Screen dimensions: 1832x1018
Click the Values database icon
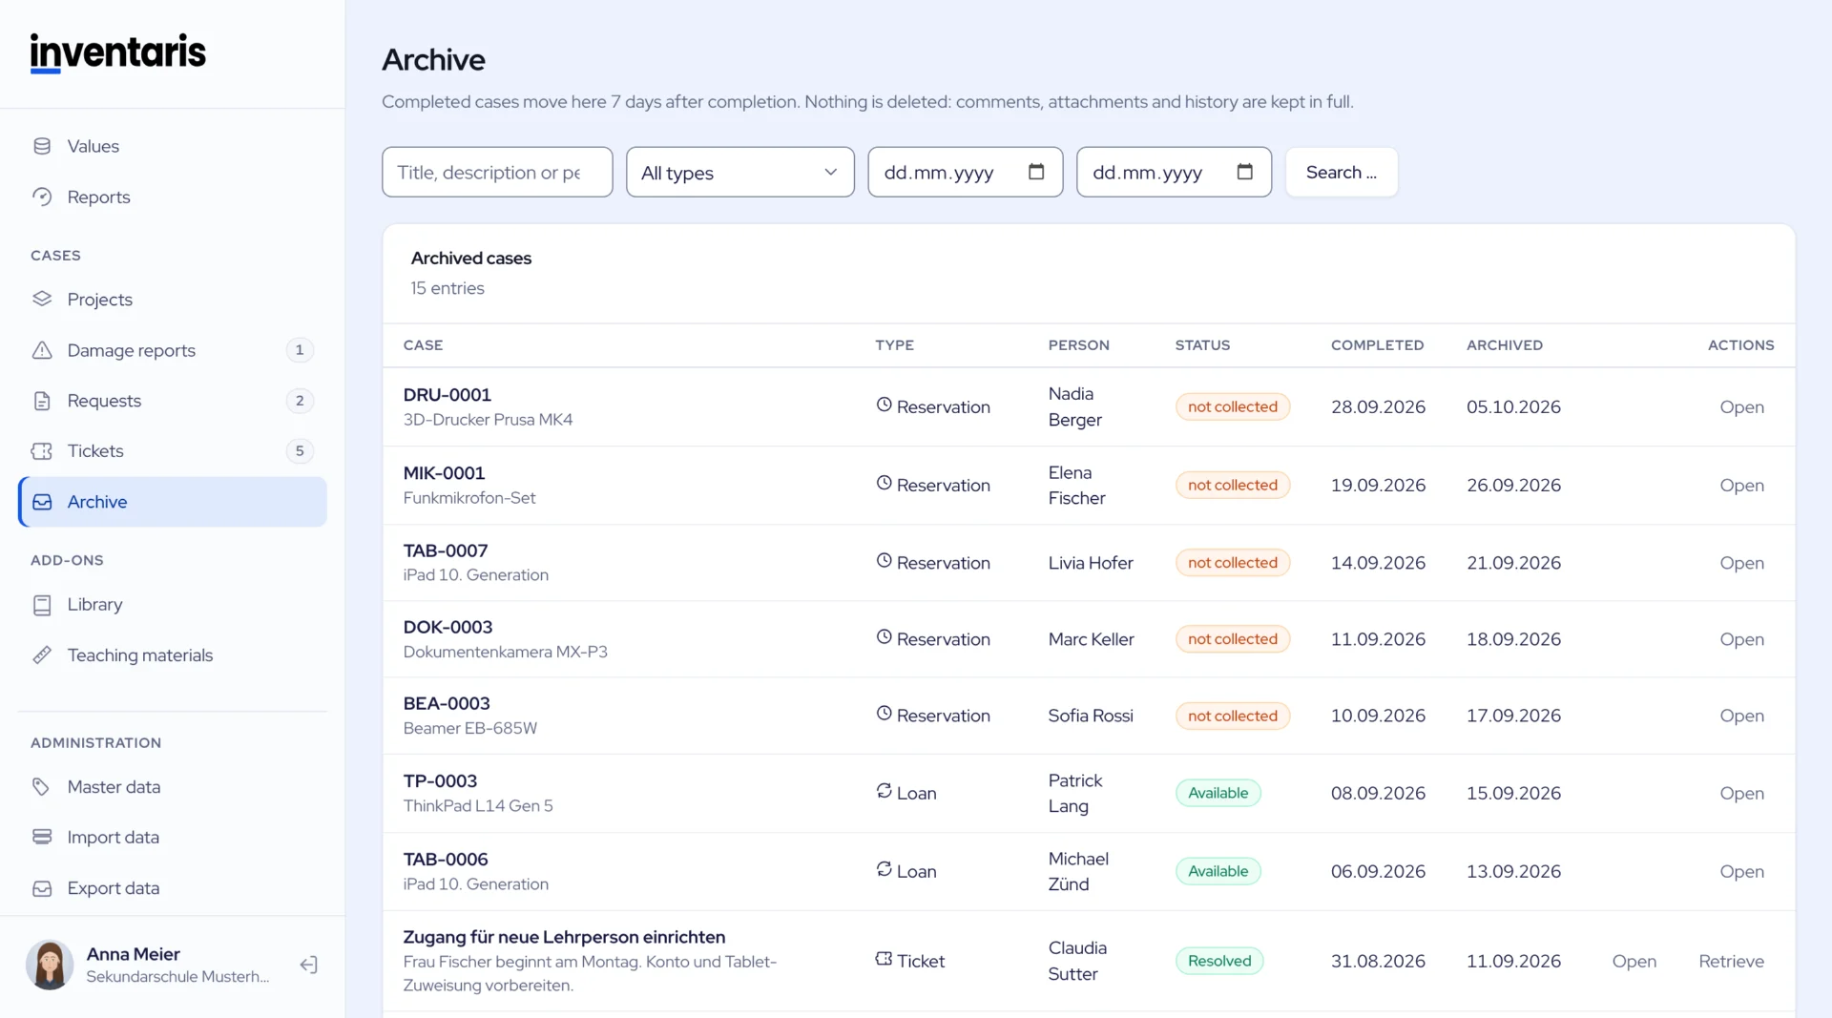click(x=42, y=146)
